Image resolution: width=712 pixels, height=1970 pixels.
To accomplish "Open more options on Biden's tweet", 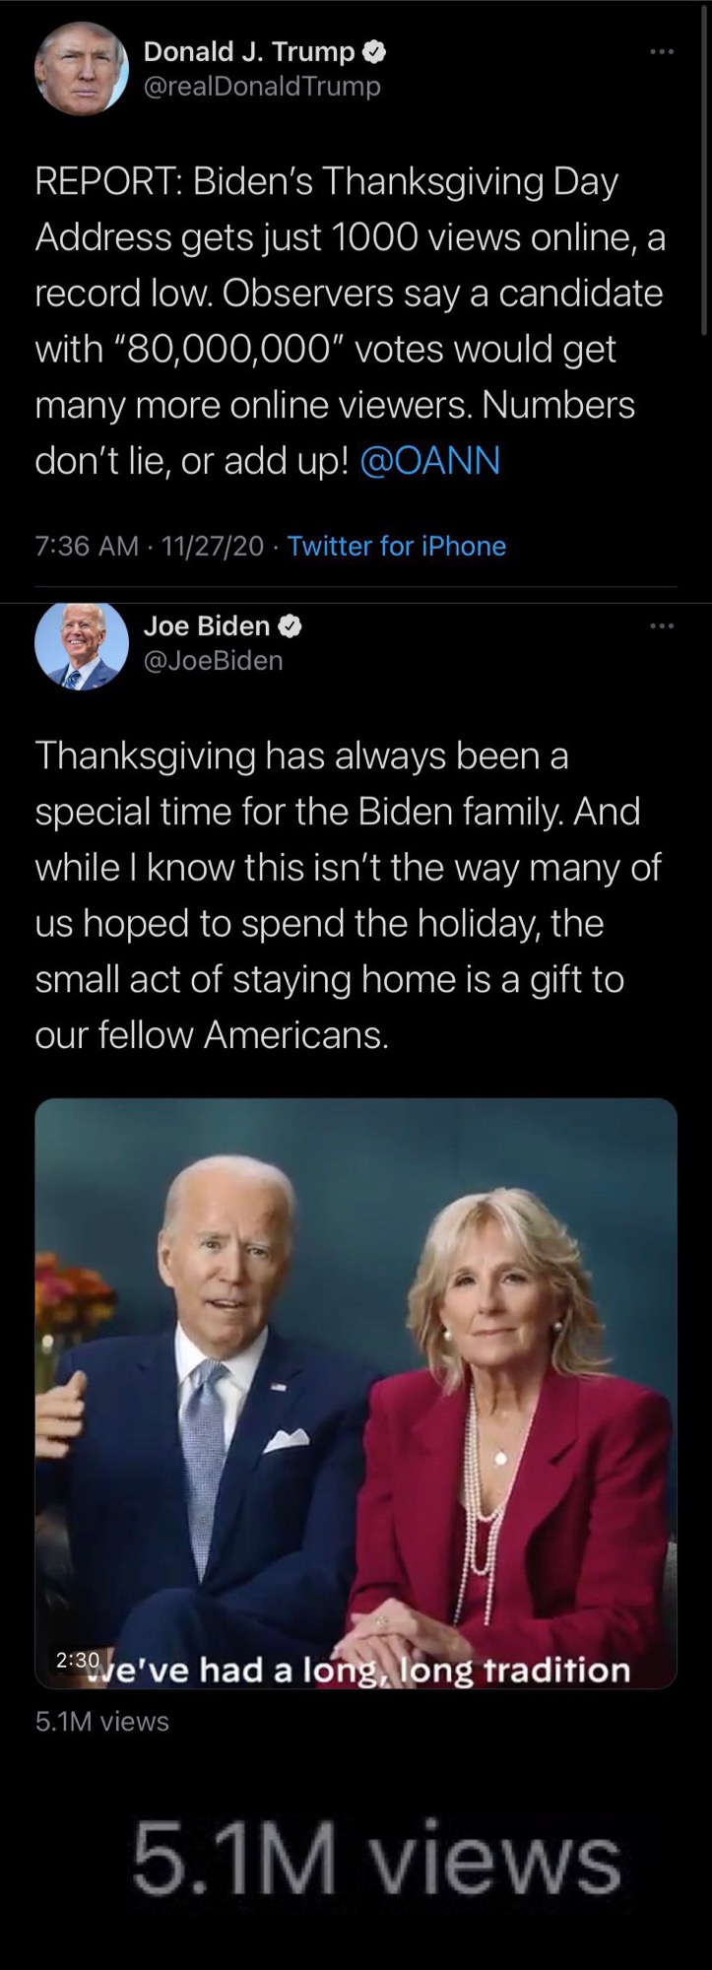I will [x=662, y=625].
